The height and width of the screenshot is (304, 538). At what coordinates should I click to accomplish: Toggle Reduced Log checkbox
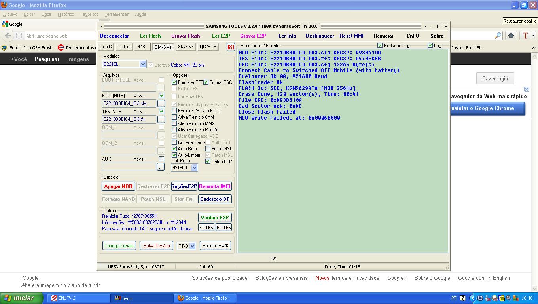coord(380,46)
